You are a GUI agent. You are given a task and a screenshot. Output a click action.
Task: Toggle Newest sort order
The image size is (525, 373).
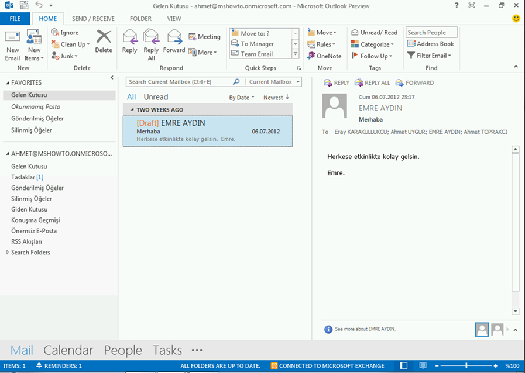[276, 98]
